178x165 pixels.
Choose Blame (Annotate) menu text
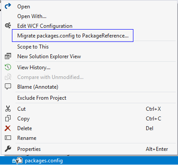(x=38, y=87)
